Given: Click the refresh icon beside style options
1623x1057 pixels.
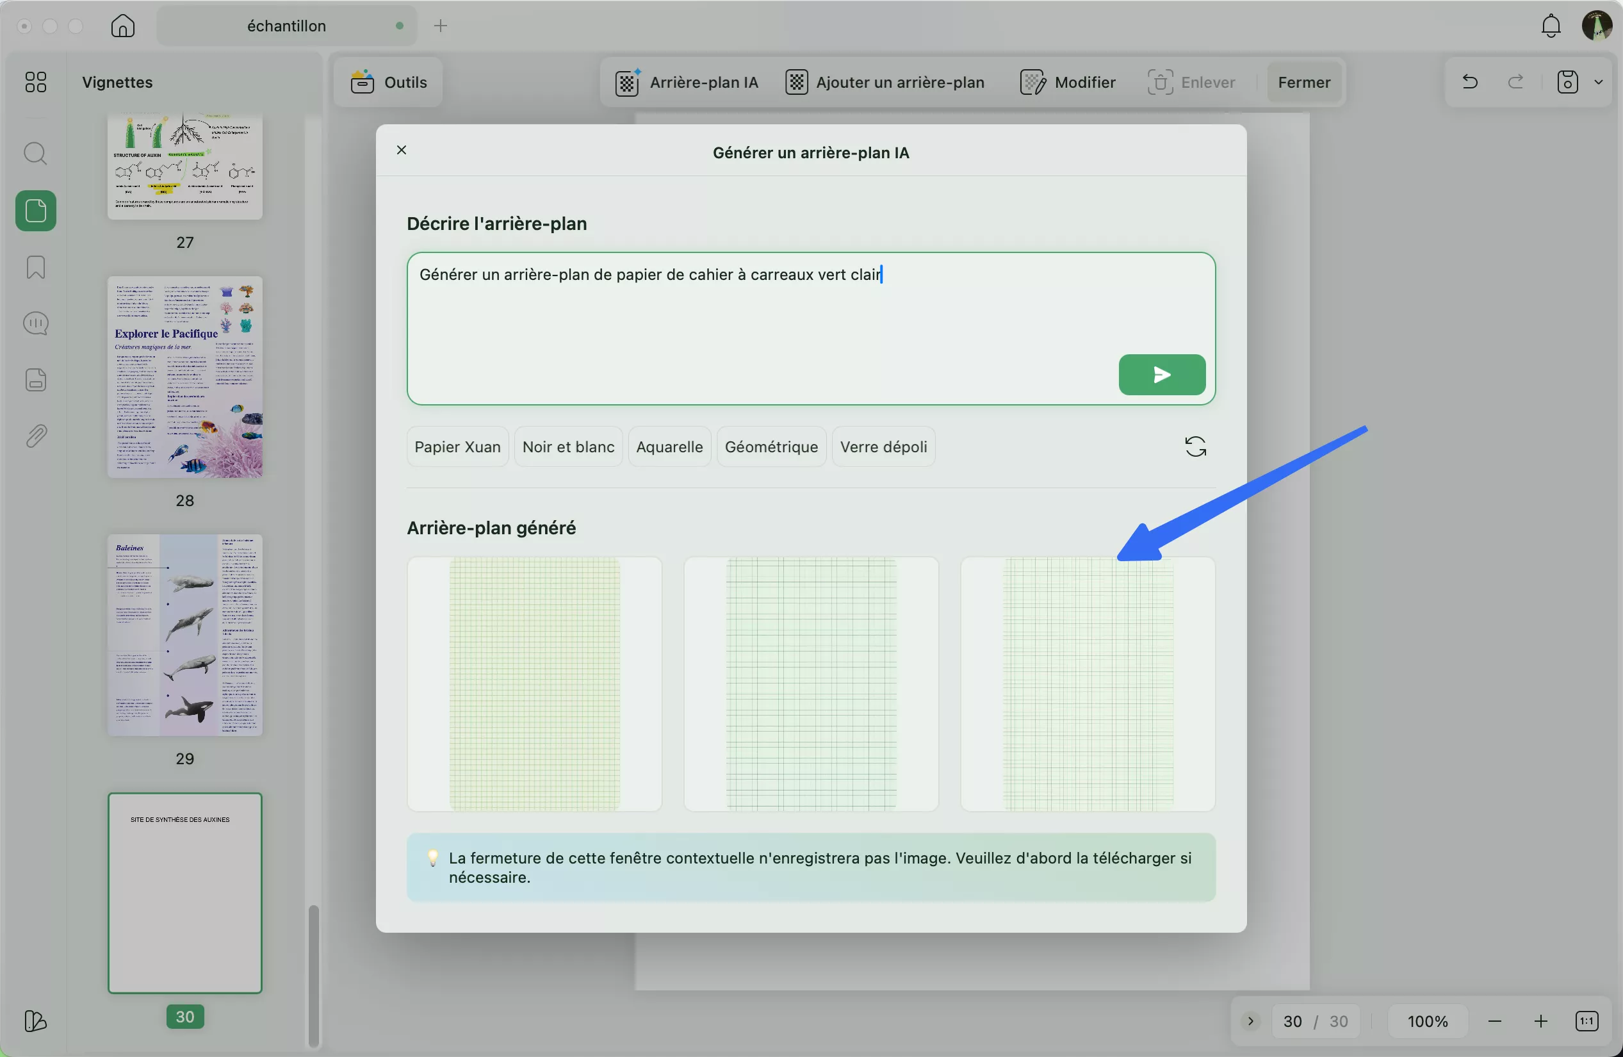Looking at the screenshot, I should 1195,446.
